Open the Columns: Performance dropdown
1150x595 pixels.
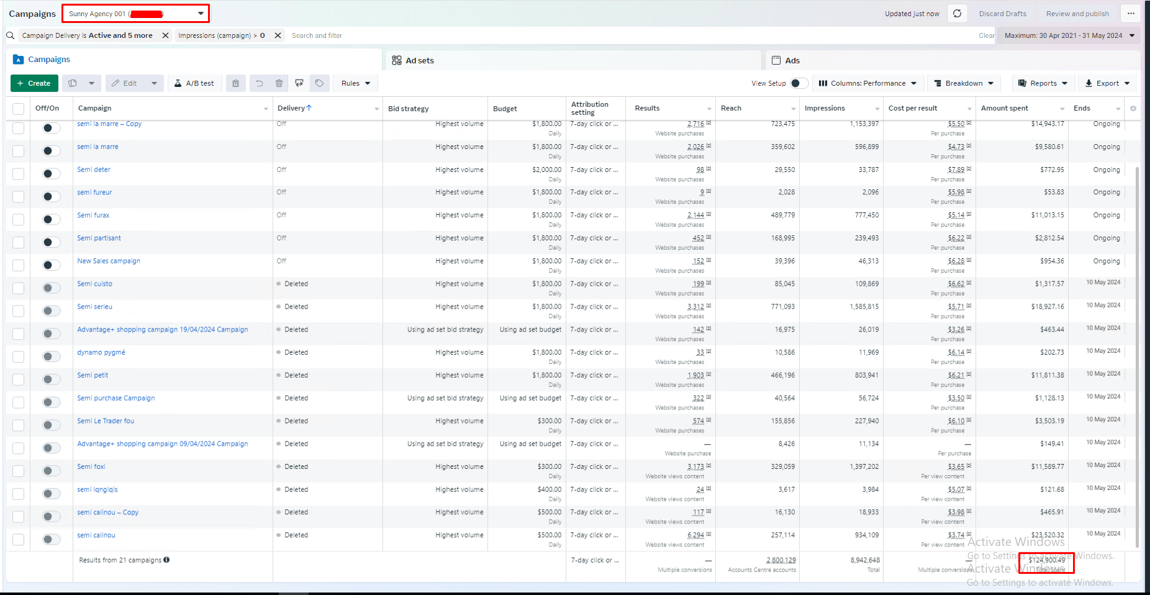click(x=867, y=83)
